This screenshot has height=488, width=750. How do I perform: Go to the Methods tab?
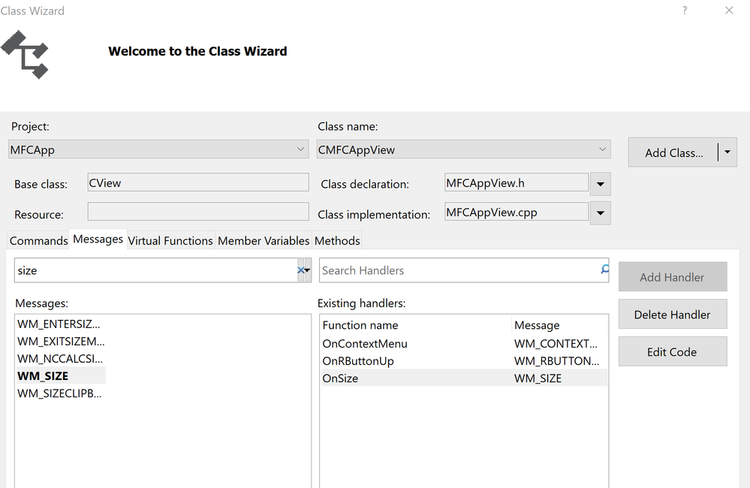point(337,241)
